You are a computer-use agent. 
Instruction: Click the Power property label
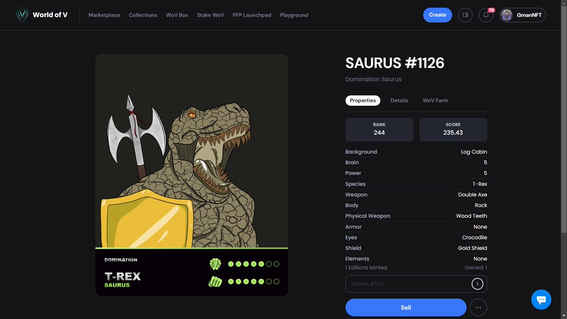coord(353,173)
